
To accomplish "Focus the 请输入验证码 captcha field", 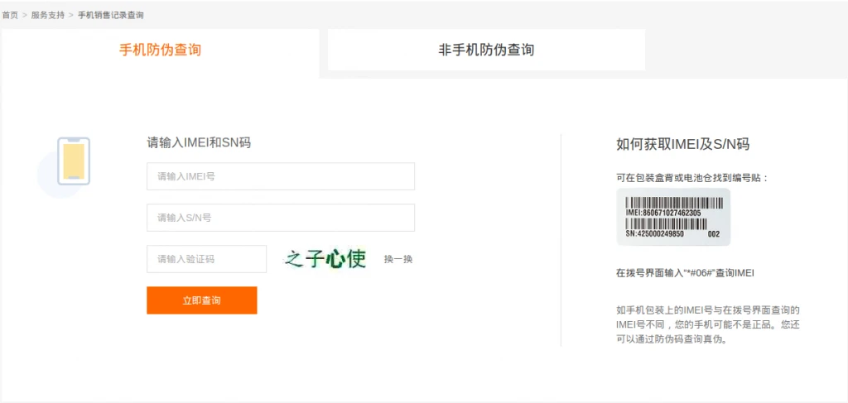I will (206, 259).
